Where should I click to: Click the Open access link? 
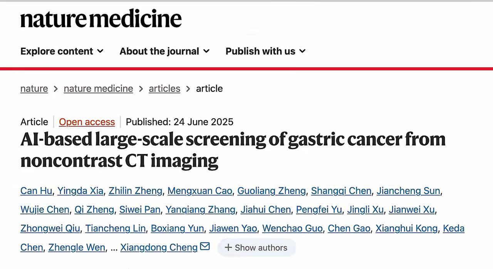87,122
